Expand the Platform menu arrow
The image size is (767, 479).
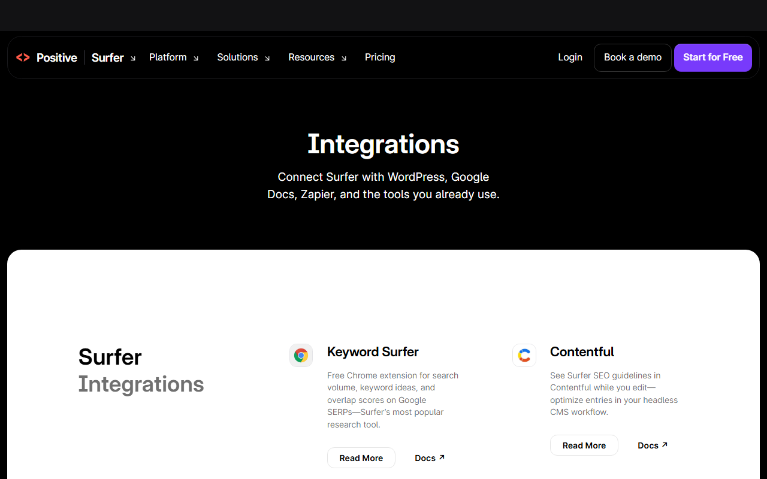pyautogui.click(x=196, y=58)
